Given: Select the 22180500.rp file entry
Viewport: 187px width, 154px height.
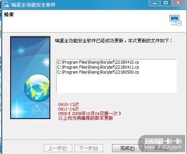Looking at the screenshot, I should (98, 72).
